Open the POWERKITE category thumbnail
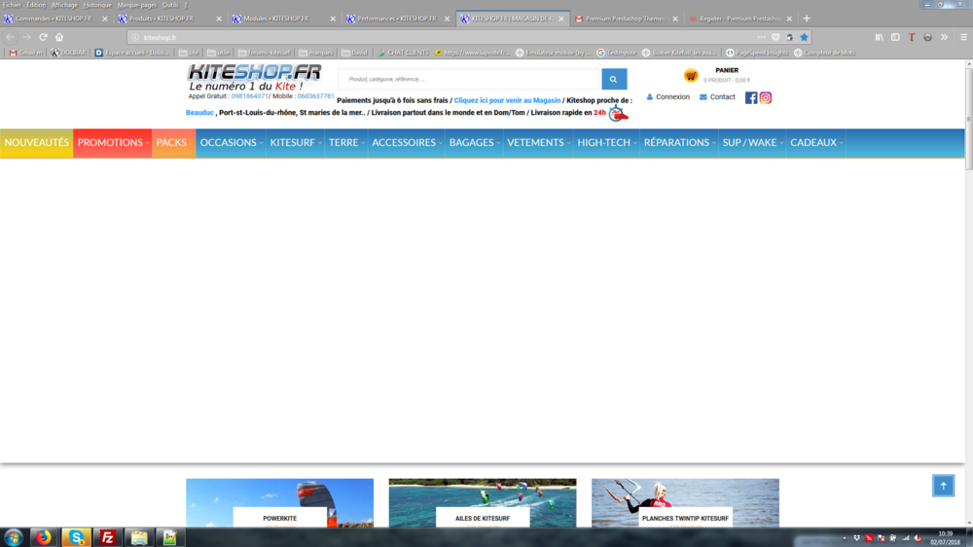 [x=280, y=503]
